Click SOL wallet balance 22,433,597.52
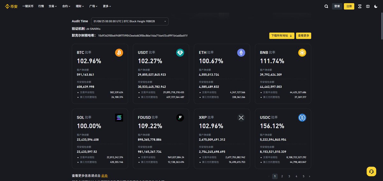383x181 pixels. coord(87,152)
